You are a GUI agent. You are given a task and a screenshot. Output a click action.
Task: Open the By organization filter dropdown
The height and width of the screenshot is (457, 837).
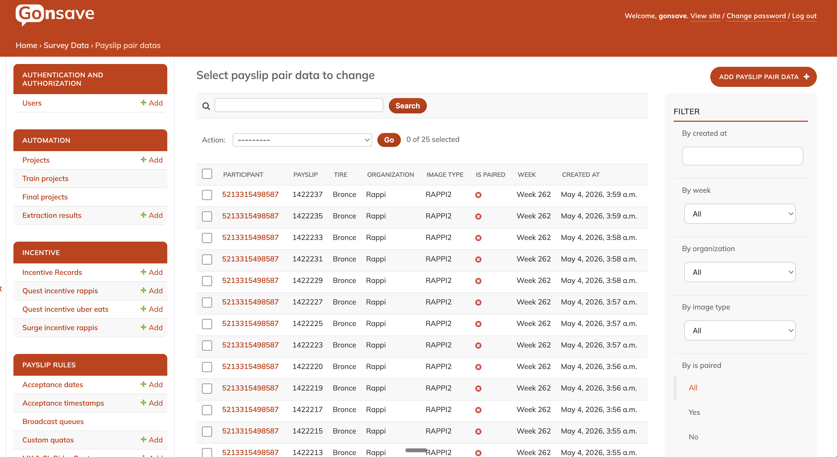pyautogui.click(x=740, y=272)
